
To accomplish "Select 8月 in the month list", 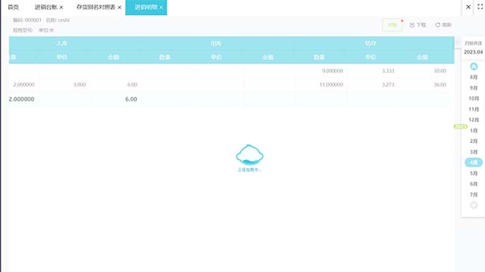I will tap(474, 77).
